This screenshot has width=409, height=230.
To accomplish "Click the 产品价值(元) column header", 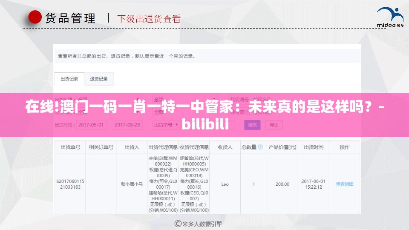I will click(282, 147).
